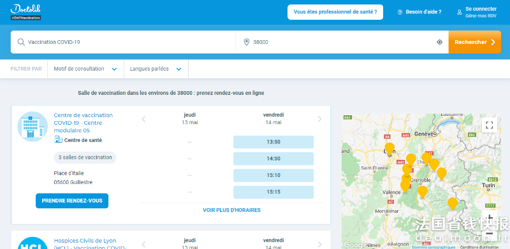
Task: Select the 15:15 time slot
Action: coord(273,192)
